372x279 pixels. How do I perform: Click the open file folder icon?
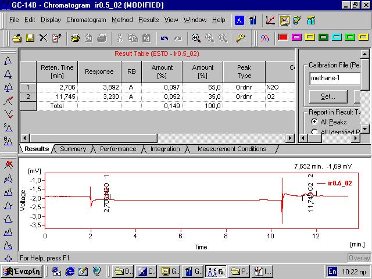point(17,38)
